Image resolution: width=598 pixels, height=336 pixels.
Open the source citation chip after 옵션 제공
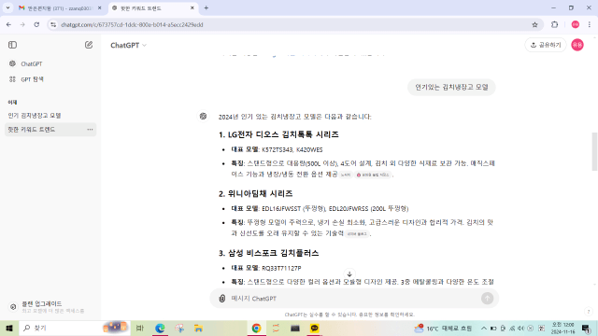coord(346,175)
